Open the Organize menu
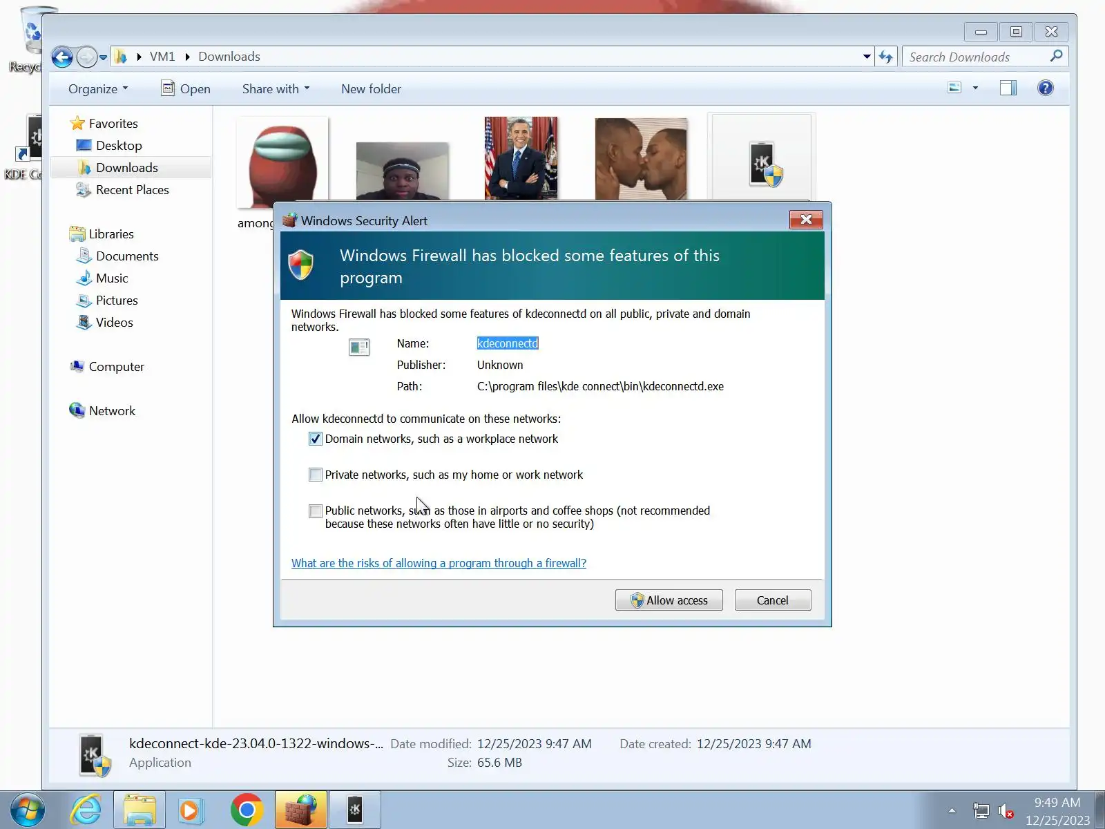 click(98, 89)
